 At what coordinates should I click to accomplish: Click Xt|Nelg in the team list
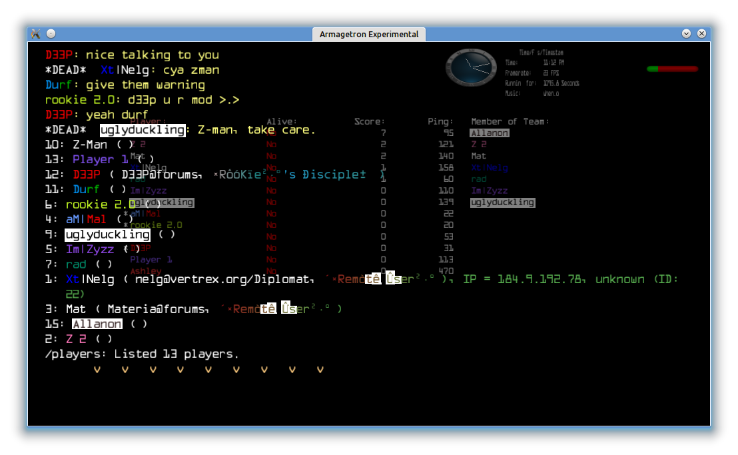point(489,168)
